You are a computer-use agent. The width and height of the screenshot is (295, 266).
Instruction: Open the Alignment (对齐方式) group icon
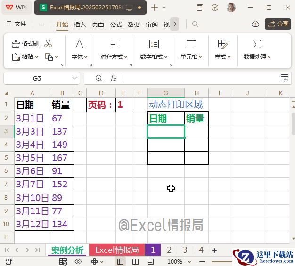pyautogui.click(x=114, y=44)
